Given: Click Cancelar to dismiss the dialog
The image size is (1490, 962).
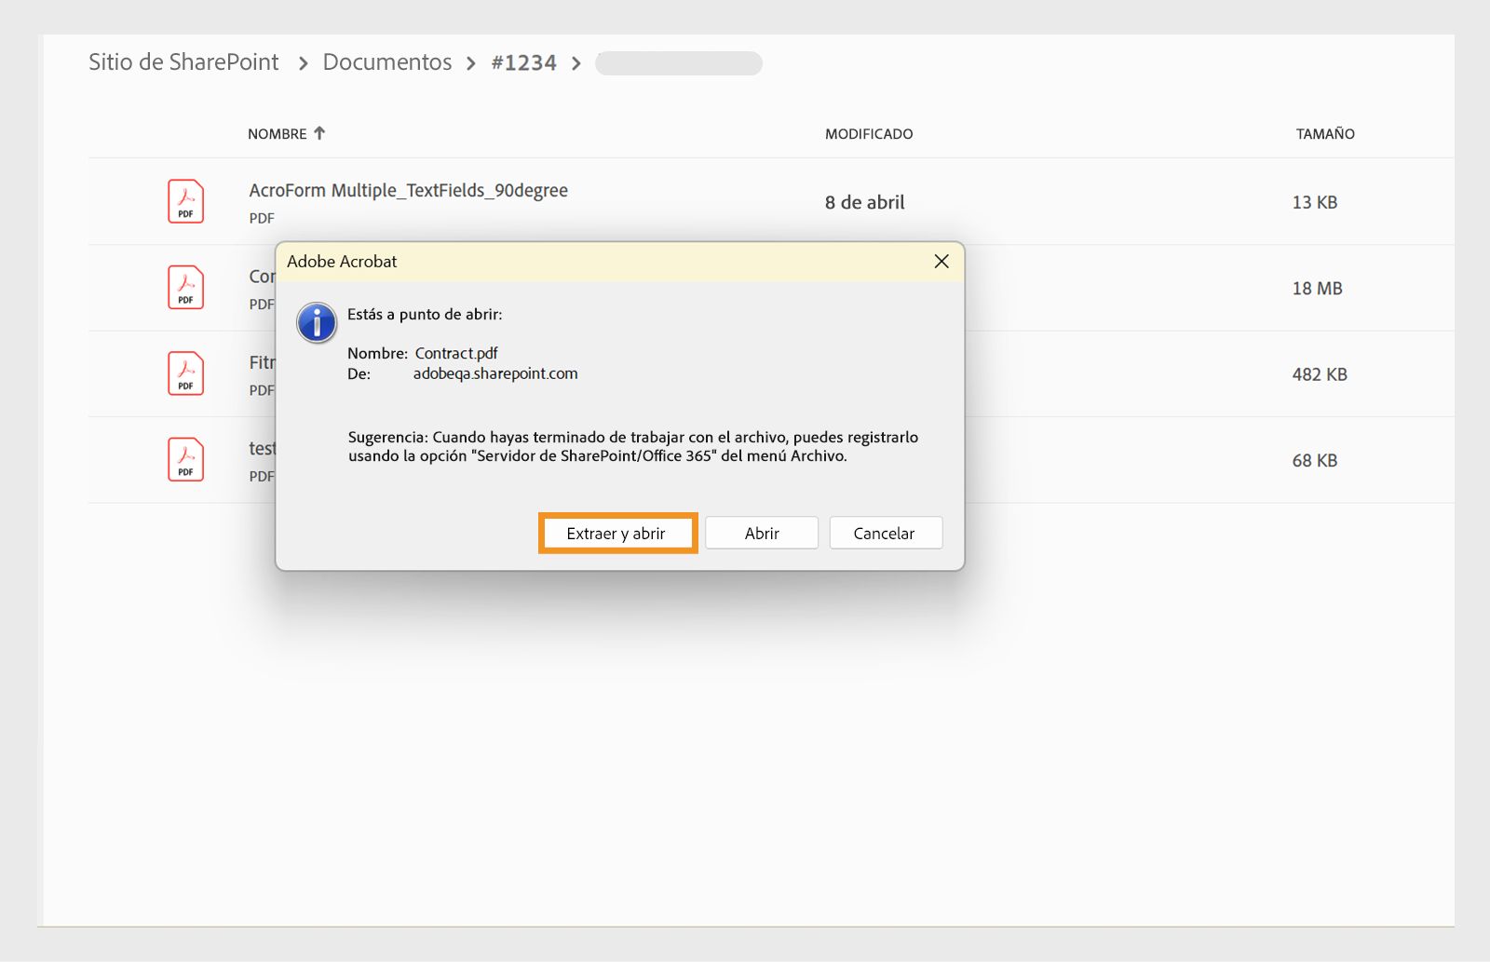Looking at the screenshot, I should coord(885,533).
